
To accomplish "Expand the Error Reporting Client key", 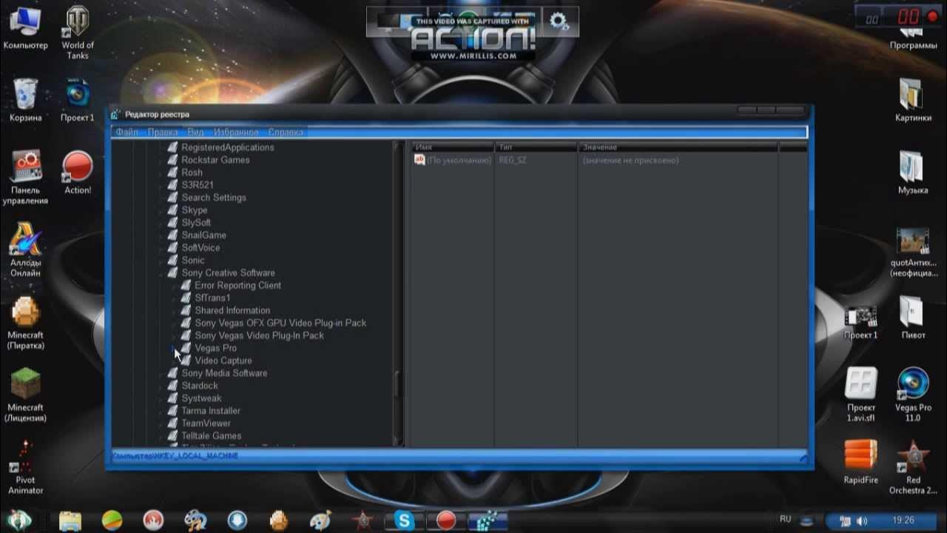I will tap(175, 286).
